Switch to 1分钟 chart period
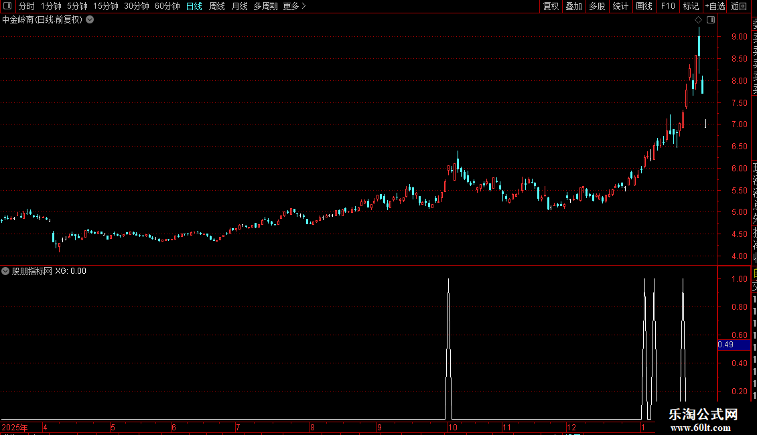The height and width of the screenshot is (435, 757). coord(51,6)
